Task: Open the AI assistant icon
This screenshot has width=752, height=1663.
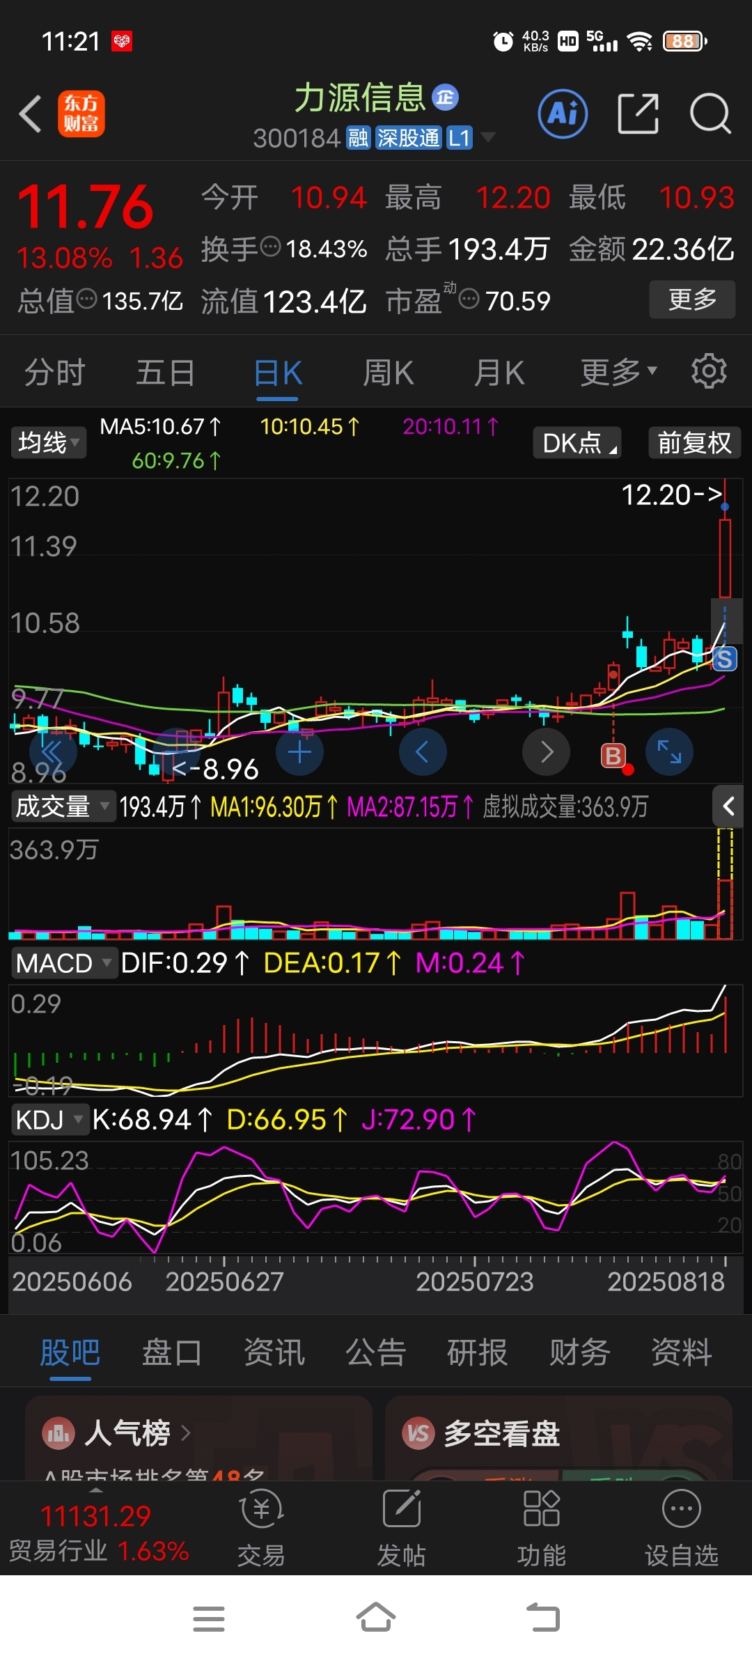Action: 563,114
